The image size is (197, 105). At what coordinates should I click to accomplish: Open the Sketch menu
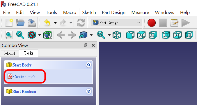89,13
